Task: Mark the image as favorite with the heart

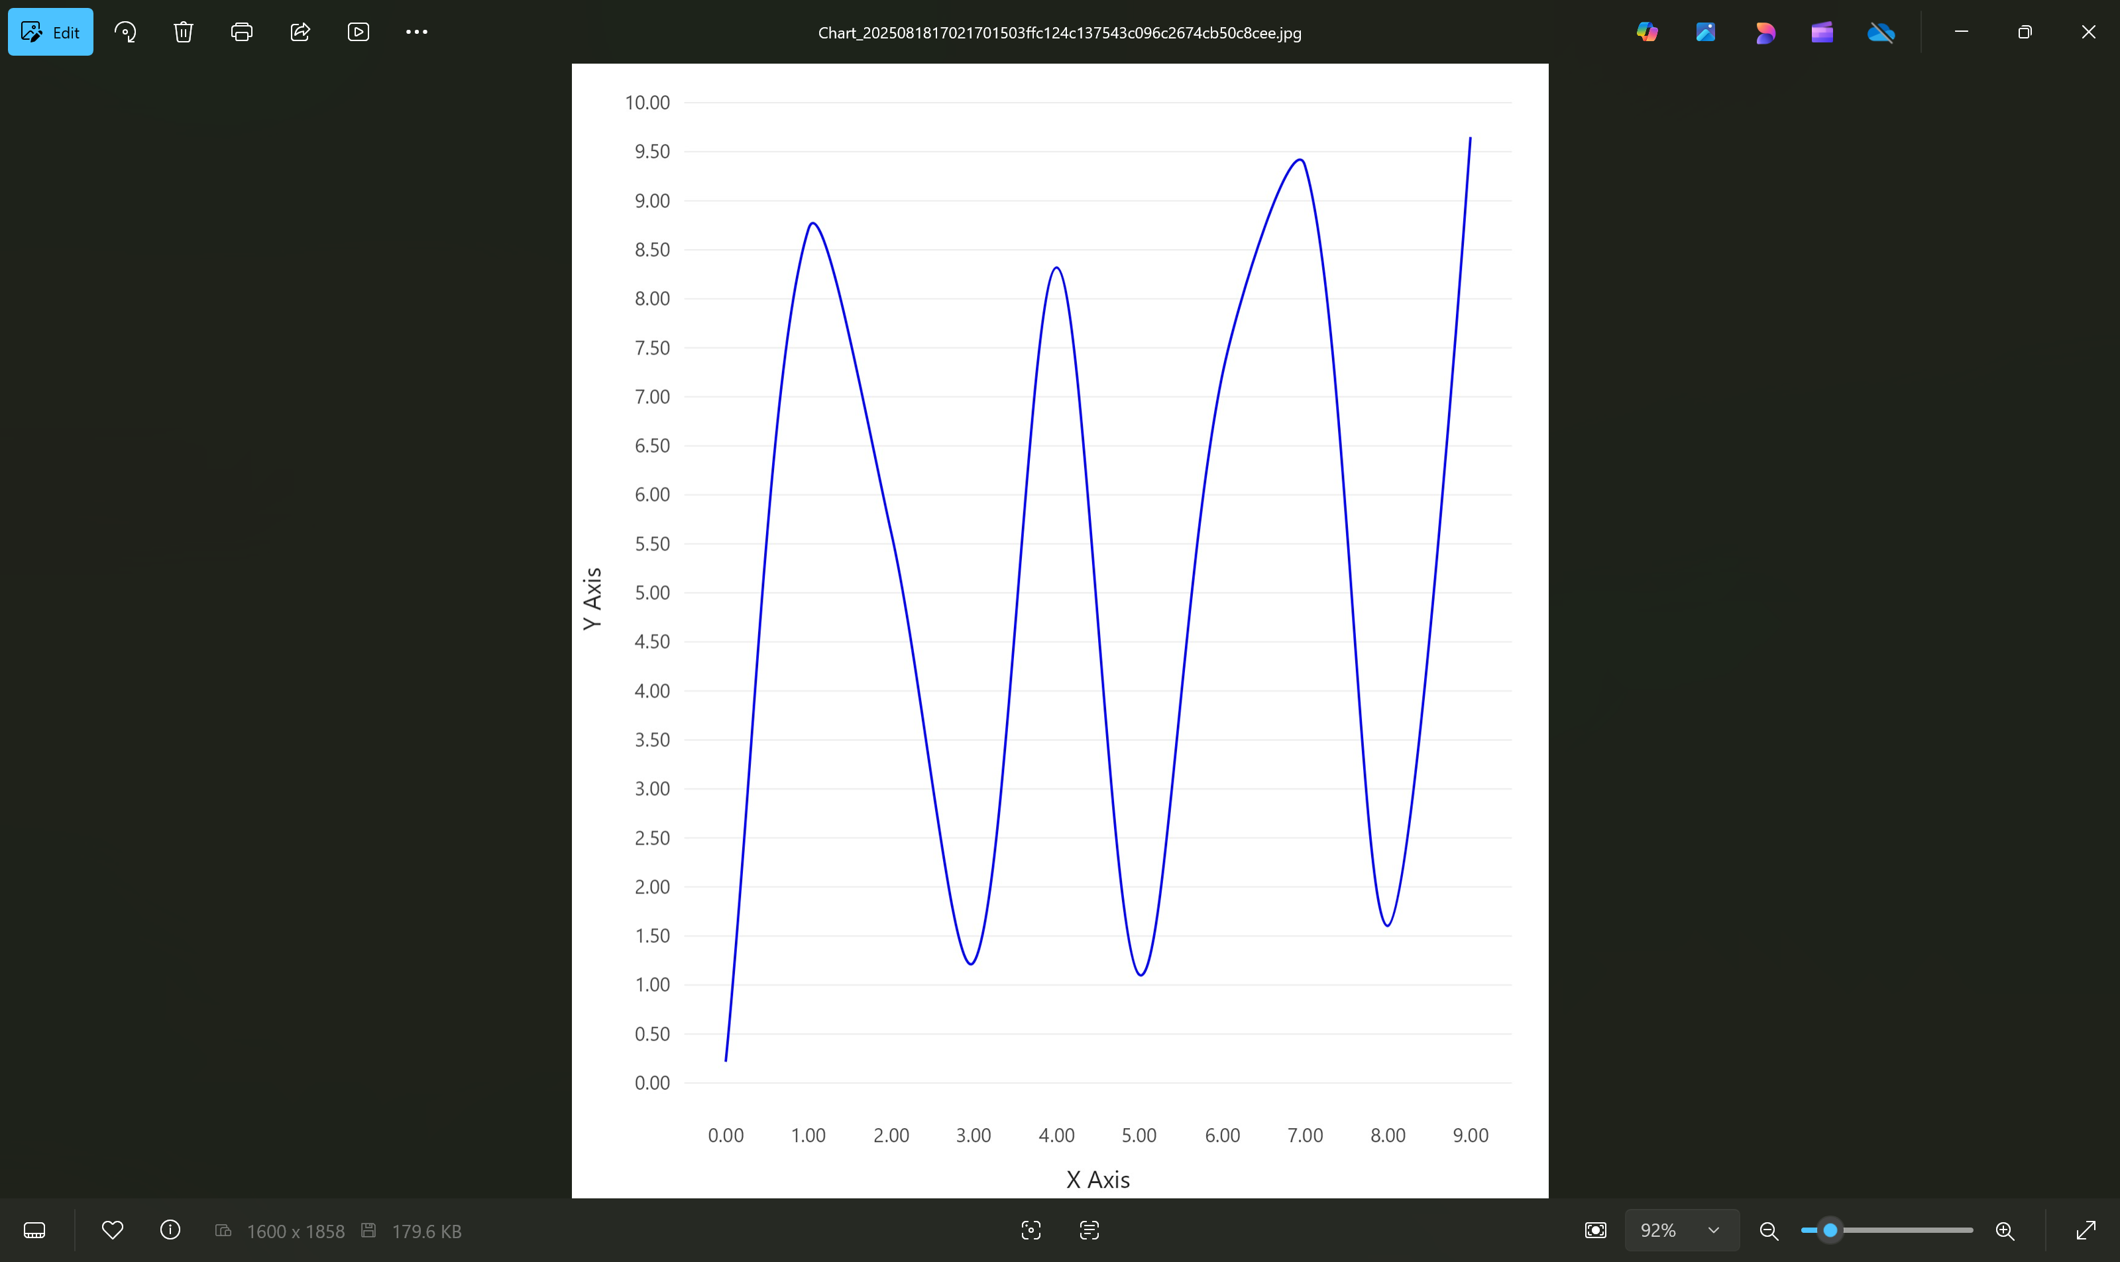Action: click(112, 1230)
